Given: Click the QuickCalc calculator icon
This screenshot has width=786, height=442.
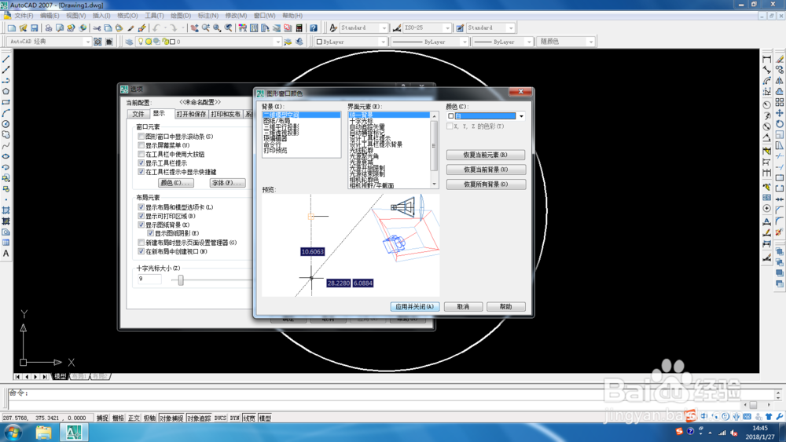Looking at the screenshot, I should pyautogui.click(x=299, y=28).
